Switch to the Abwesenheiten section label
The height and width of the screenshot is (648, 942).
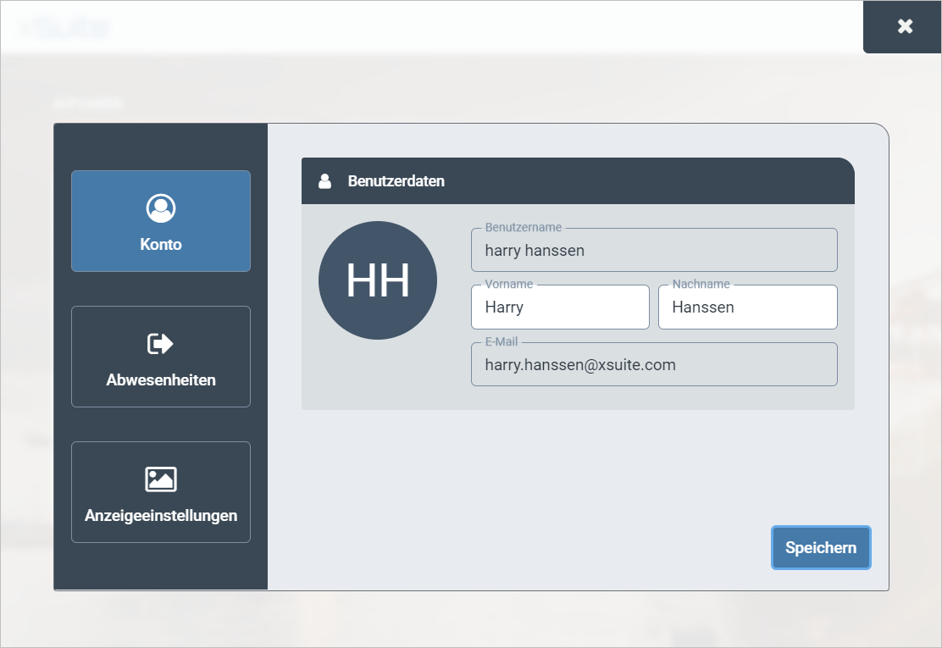tap(161, 380)
